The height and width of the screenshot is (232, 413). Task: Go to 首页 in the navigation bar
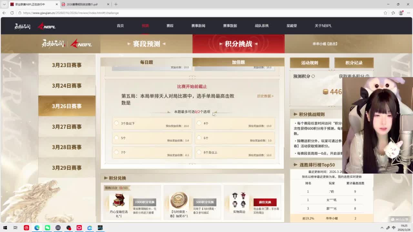coord(120,26)
